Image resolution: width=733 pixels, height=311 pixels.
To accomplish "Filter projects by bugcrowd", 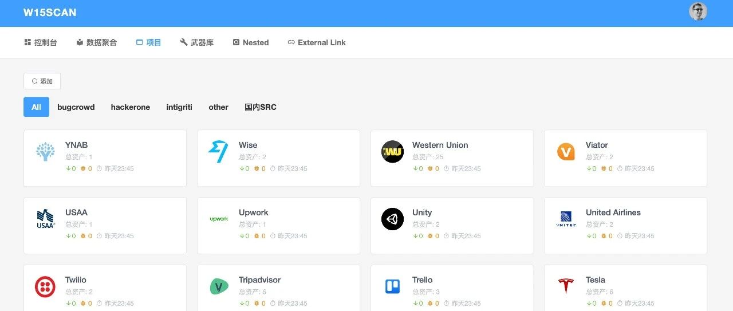I will (76, 107).
